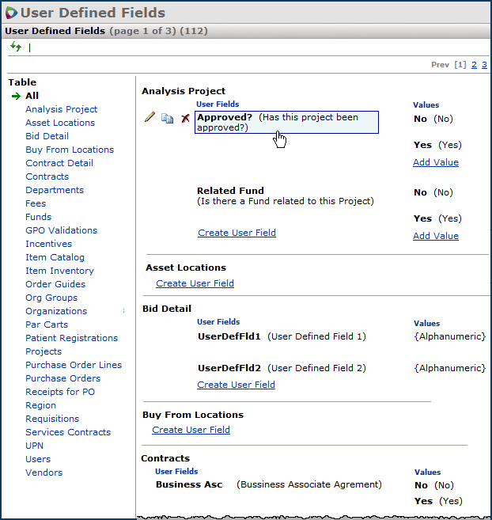Click the refresh icon in the toolbar

(16, 47)
